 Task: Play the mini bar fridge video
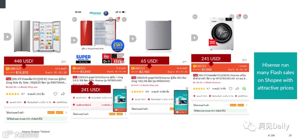133,39
